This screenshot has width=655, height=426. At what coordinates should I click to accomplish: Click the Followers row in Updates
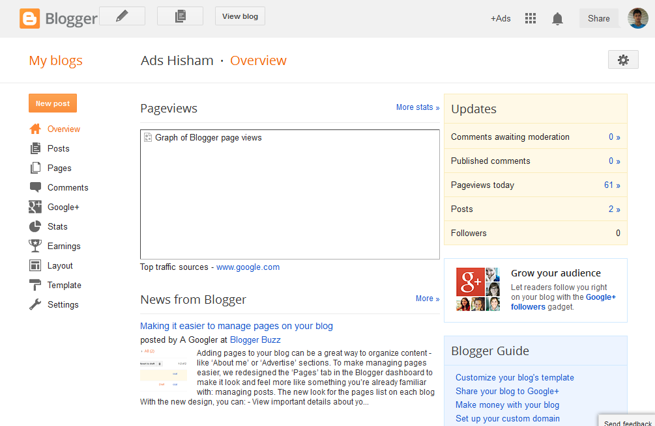(536, 233)
